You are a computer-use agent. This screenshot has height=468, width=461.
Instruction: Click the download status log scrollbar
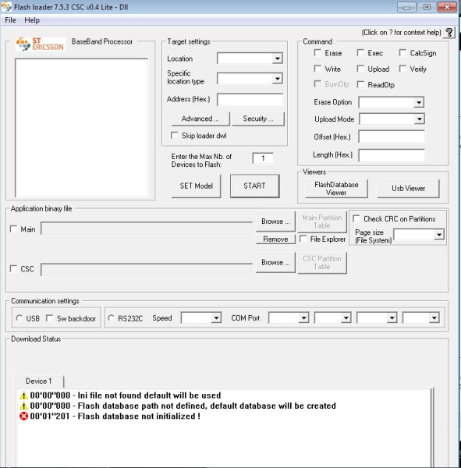[x=433, y=427]
